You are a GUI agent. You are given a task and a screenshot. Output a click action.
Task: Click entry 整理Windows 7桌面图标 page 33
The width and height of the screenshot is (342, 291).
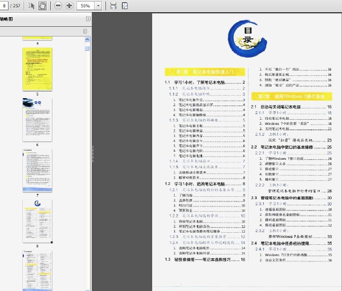pos(300,236)
